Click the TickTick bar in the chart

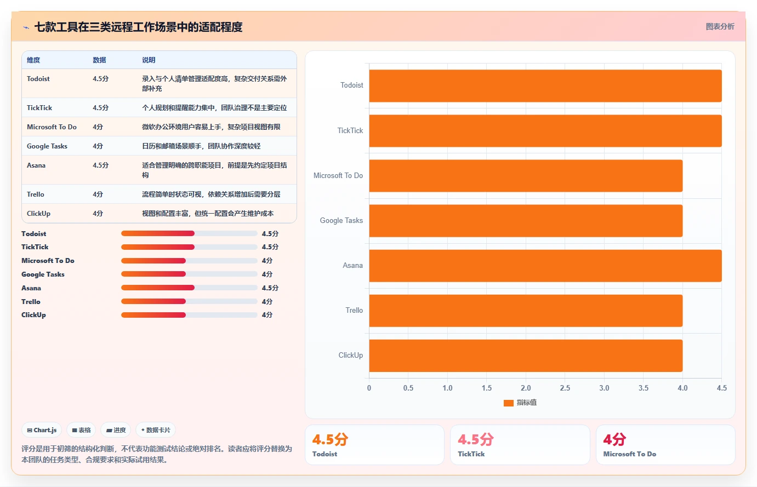coord(545,130)
